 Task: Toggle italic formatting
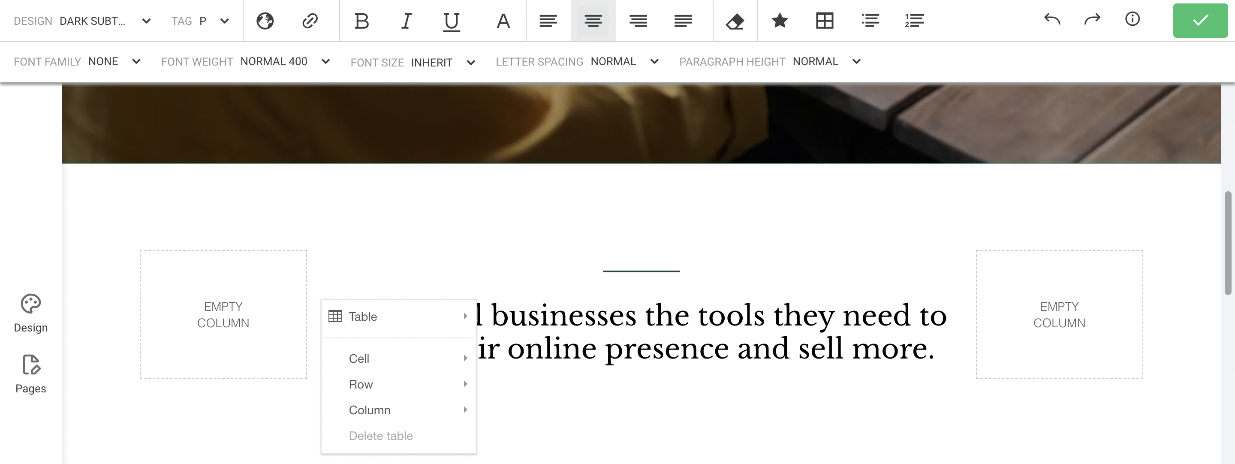pos(406,21)
